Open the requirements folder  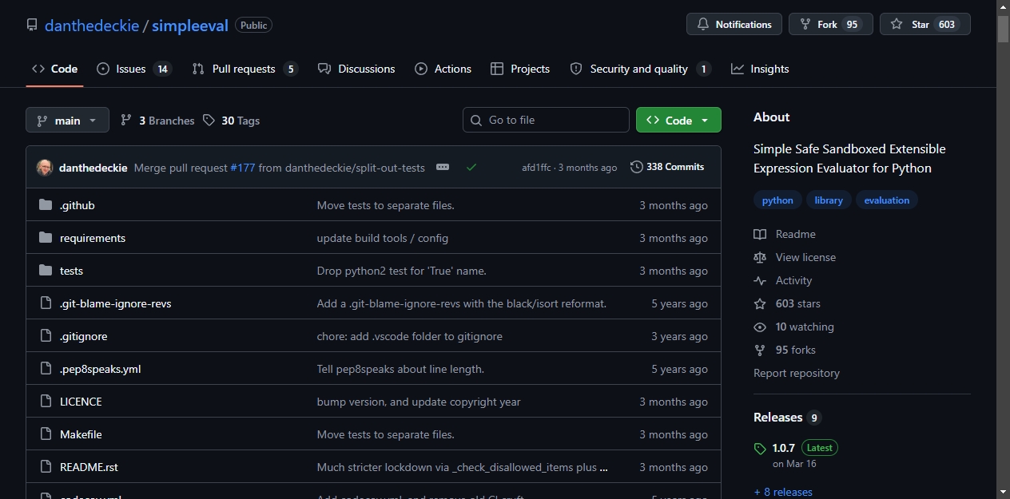[x=93, y=238]
